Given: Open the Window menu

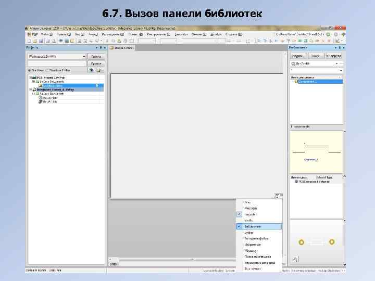Looking at the screenshot, I should click(x=216, y=34).
